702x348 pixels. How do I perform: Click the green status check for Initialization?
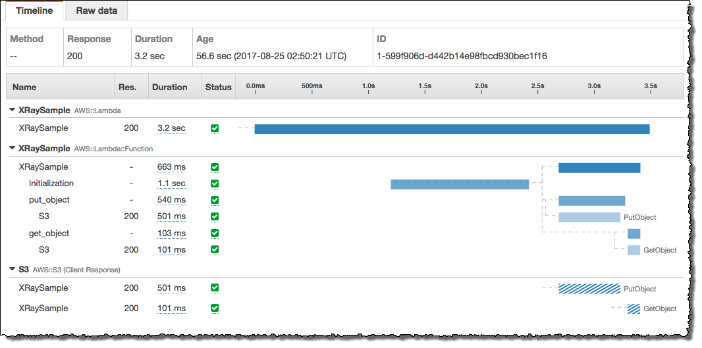click(215, 184)
